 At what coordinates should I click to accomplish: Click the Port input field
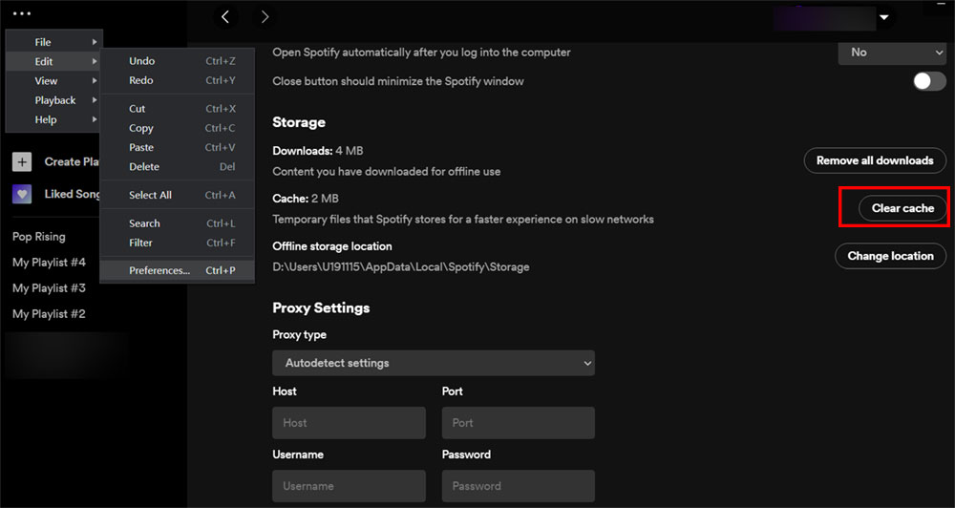pos(519,423)
